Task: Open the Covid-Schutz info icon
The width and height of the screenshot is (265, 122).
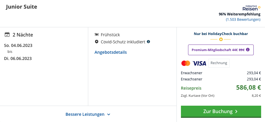Action: pyautogui.click(x=148, y=42)
